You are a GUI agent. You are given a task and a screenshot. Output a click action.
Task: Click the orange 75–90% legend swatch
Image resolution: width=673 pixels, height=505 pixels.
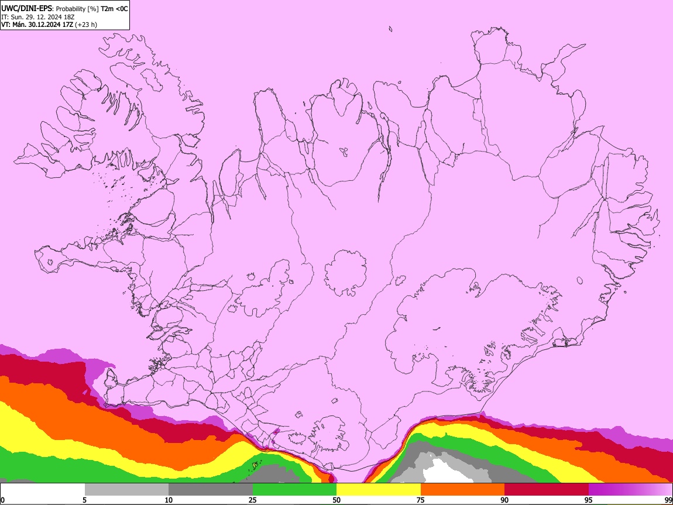(x=462, y=490)
